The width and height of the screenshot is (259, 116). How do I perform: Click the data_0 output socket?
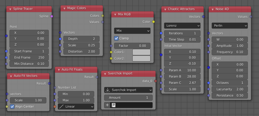(155, 81)
